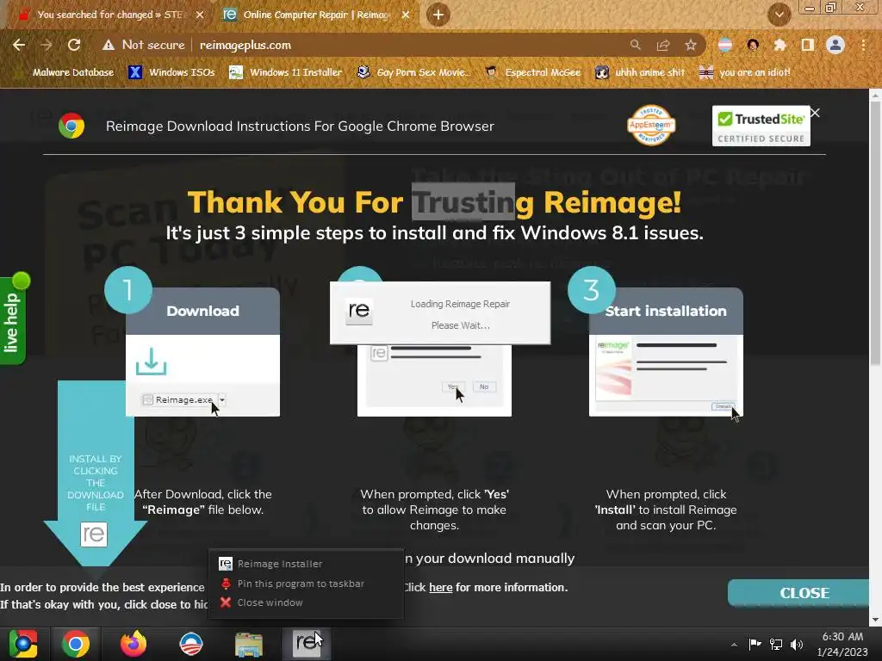This screenshot has height=661, width=882.
Task: Click the re icon in teal arrow
Action: 94,534
